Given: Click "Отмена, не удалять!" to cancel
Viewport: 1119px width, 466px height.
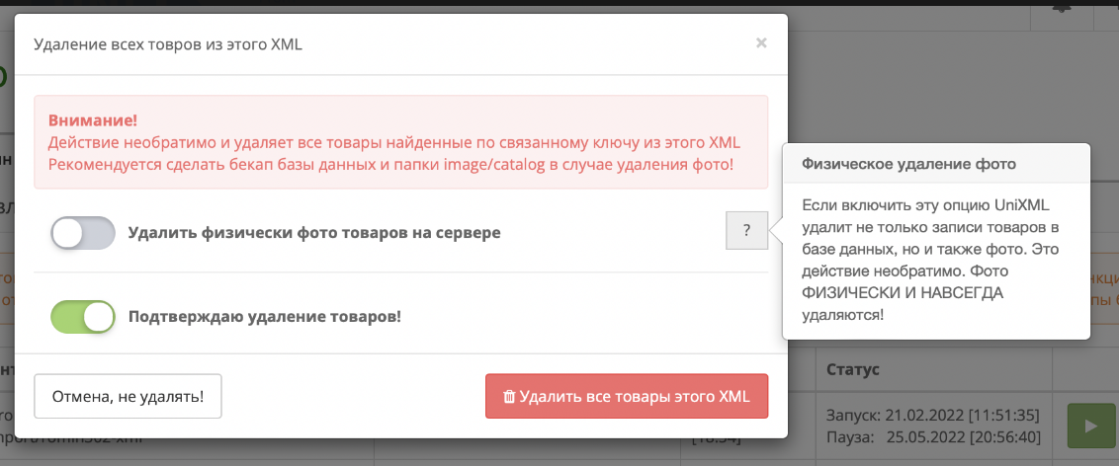Looking at the screenshot, I should (128, 397).
